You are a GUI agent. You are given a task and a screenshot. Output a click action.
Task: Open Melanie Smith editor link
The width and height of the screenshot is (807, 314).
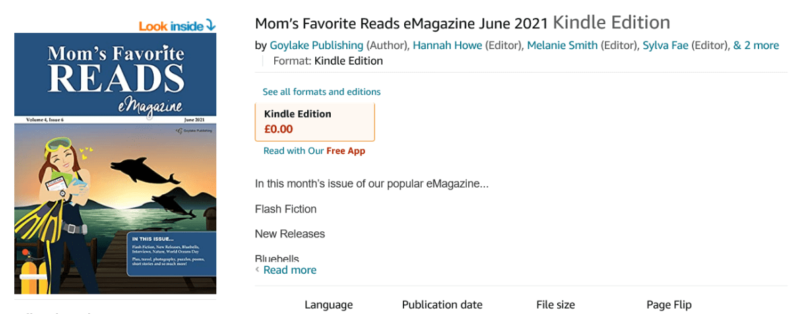tap(562, 46)
